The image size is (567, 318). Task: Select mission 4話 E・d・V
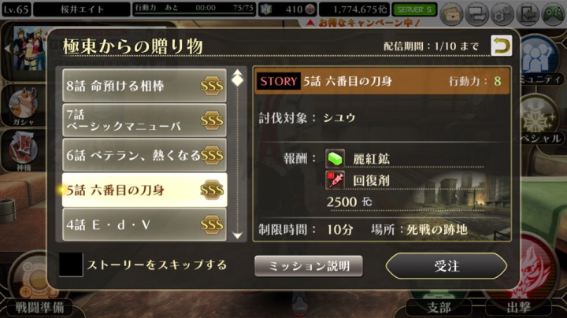coord(144,224)
